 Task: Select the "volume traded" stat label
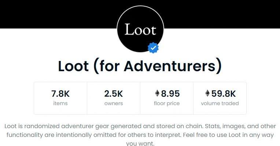tap(220, 103)
